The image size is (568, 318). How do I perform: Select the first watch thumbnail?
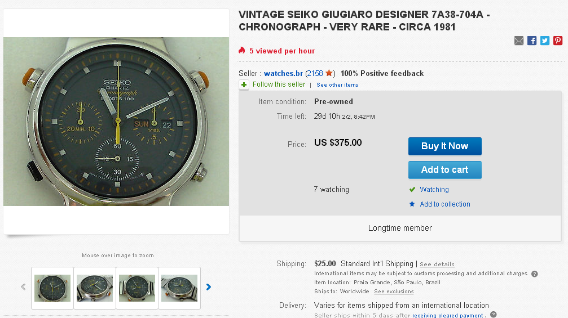click(52, 288)
